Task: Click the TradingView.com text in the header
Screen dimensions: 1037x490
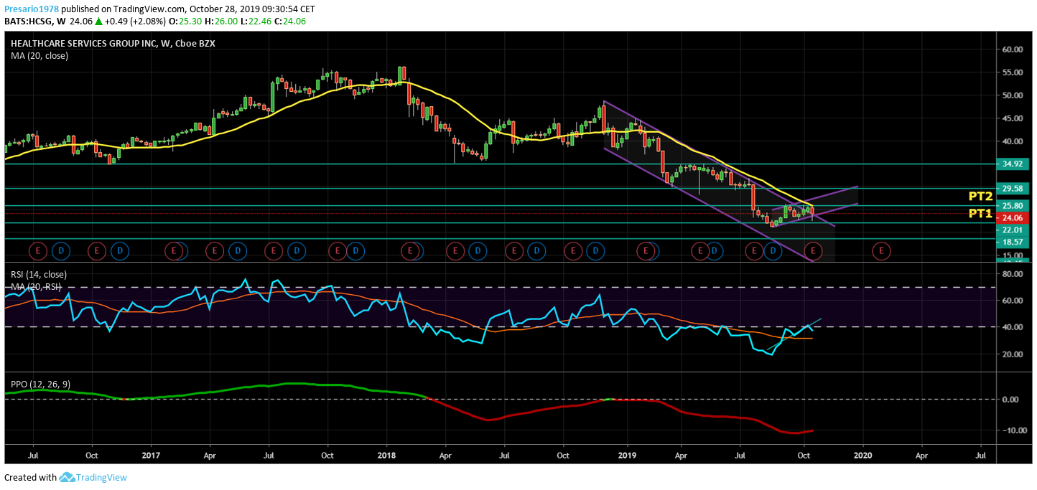Action: point(149,9)
